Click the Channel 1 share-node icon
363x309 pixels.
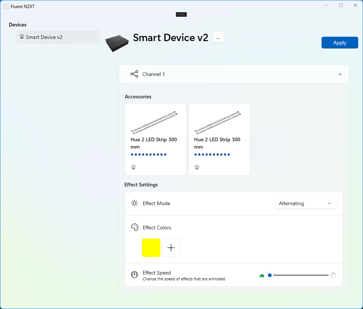coord(134,74)
